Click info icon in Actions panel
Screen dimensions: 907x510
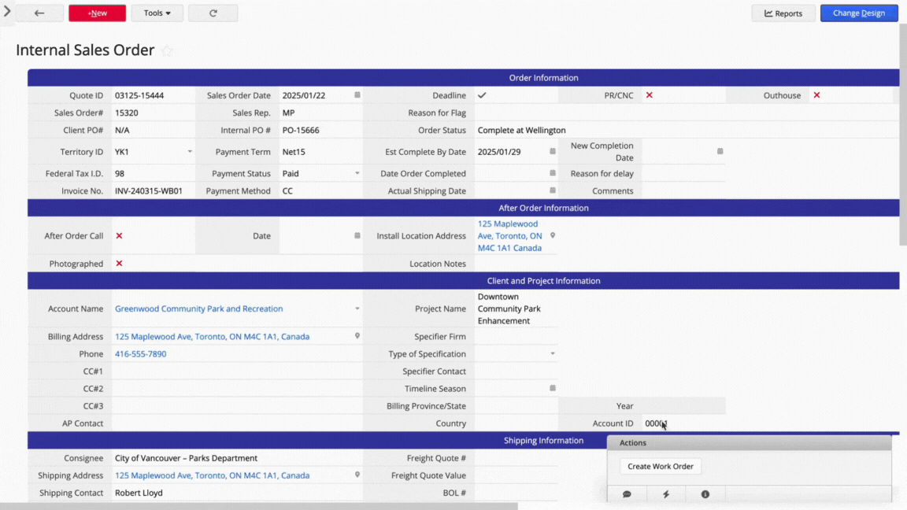pos(705,494)
